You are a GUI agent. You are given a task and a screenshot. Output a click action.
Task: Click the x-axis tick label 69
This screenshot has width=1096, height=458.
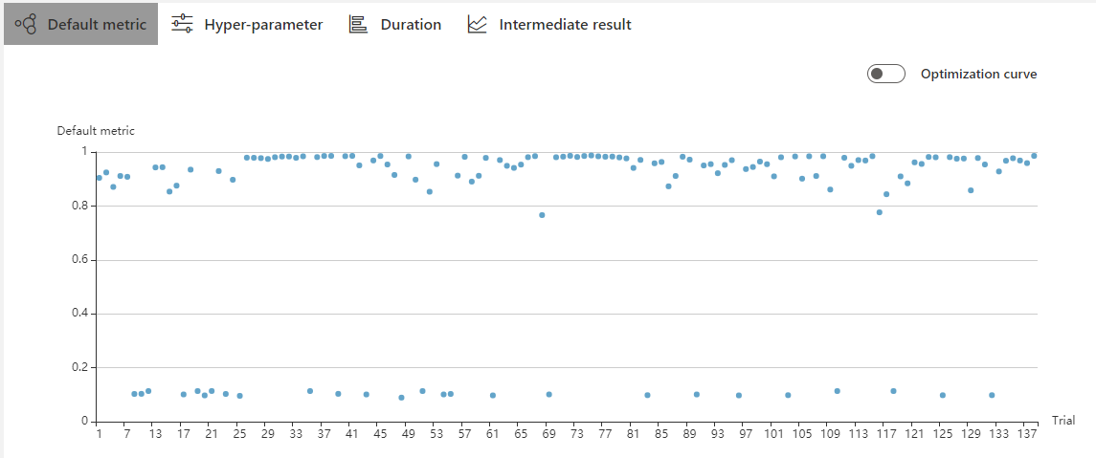pyautogui.click(x=548, y=434)
